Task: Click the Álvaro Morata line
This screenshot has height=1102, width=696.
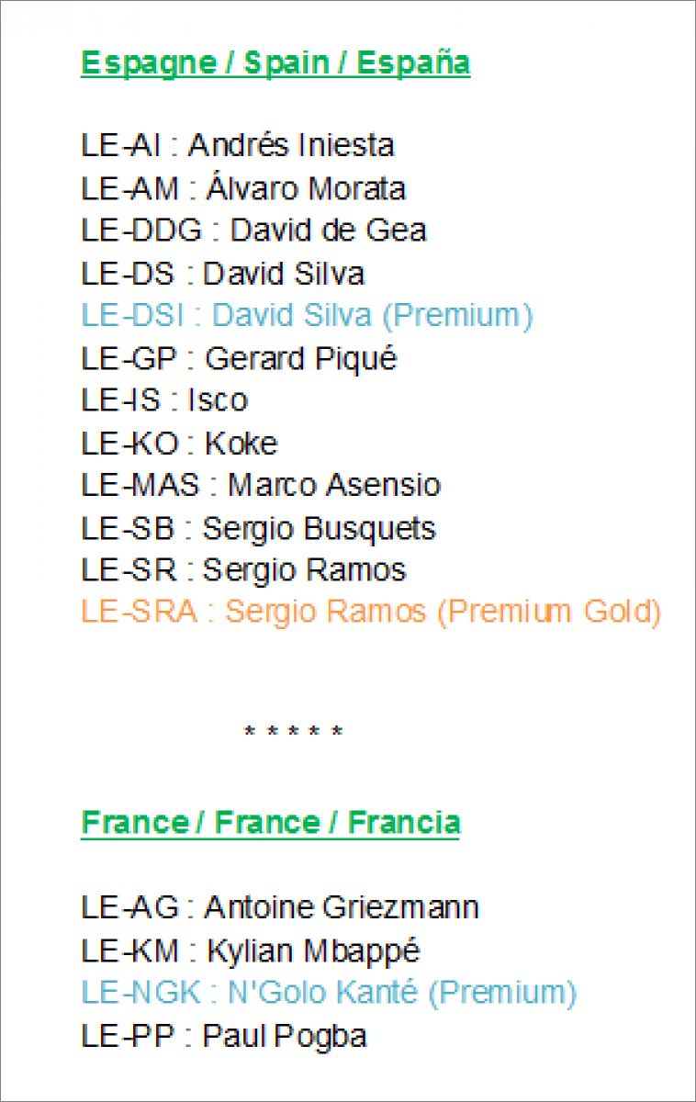Action: (243, 188)
